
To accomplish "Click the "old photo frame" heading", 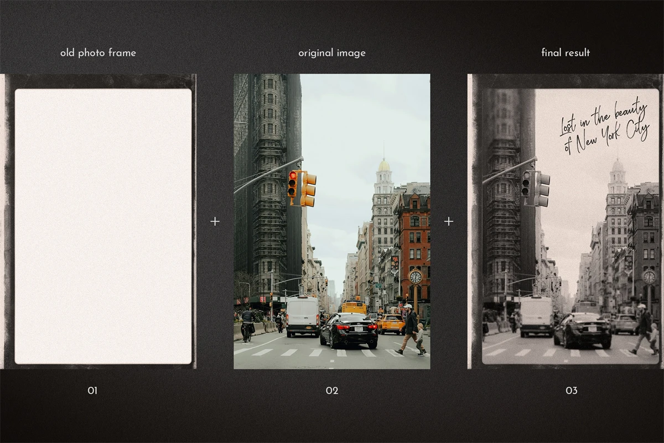I will click(x=98, y=53).
